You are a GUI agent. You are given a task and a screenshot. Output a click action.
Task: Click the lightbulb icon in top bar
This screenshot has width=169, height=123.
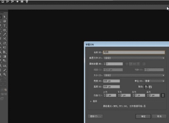[x=27, y=2]
